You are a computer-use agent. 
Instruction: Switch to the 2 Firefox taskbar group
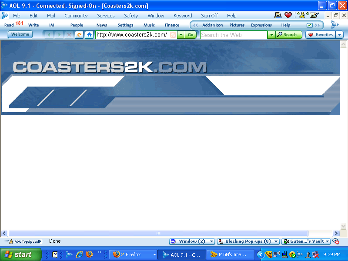[133, 254]
